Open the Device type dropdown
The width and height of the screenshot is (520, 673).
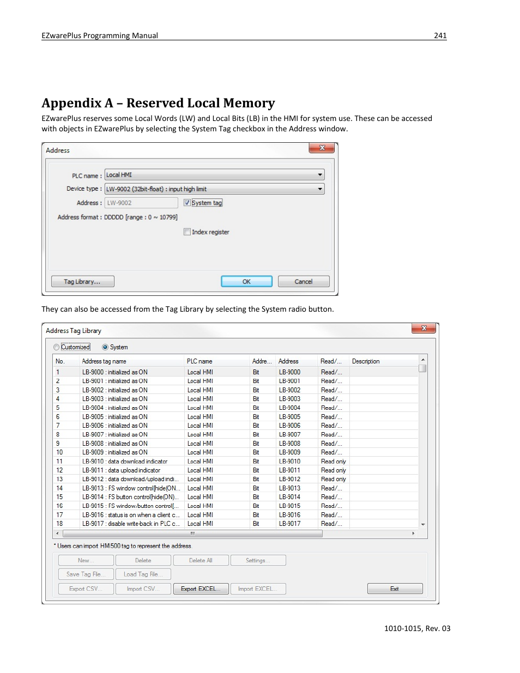pos(215,189)
